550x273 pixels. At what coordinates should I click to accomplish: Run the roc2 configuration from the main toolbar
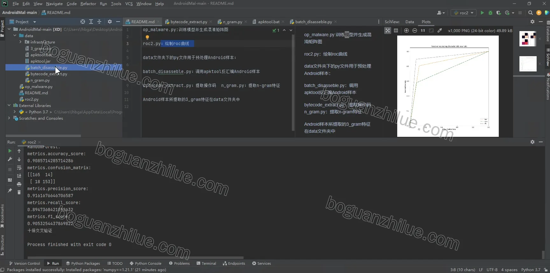point(482,13)
